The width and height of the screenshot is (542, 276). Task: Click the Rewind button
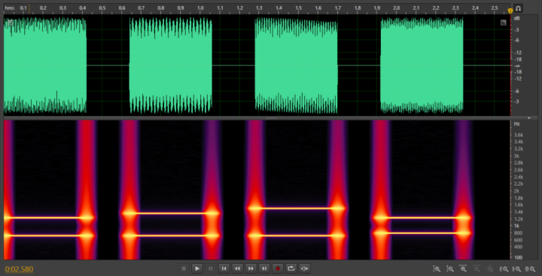pyautogui.click(x=237, y=268)
